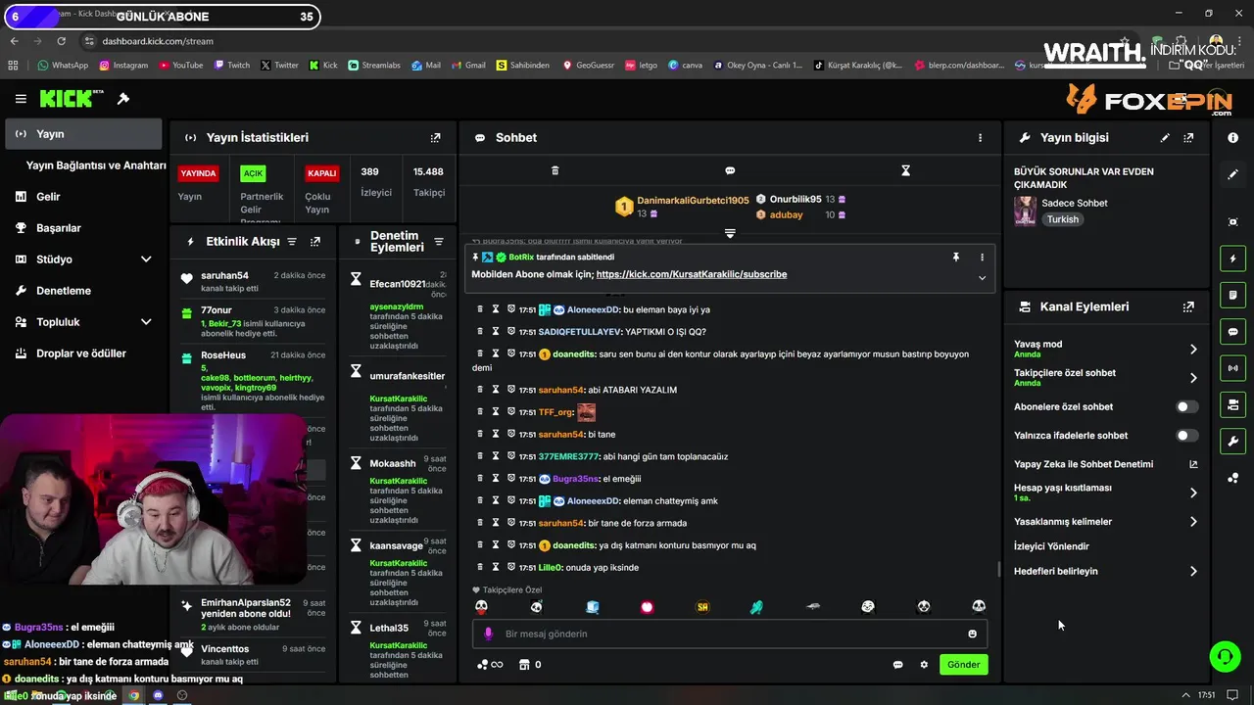
Task: Click the hourglass icon in chat toolbar
Action: pos(905,170)
